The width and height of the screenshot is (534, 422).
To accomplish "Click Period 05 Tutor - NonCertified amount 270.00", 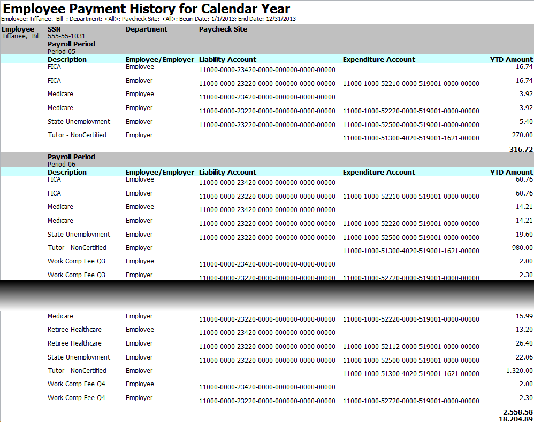I will 522,135.
